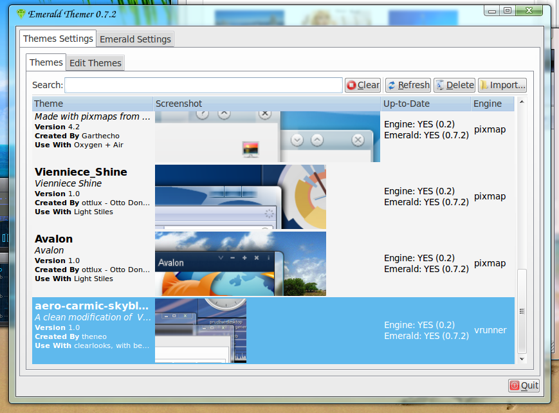Click pixmap engine cell in Avalon row
This screenshot has height=413, width=559.
point(490,263)
